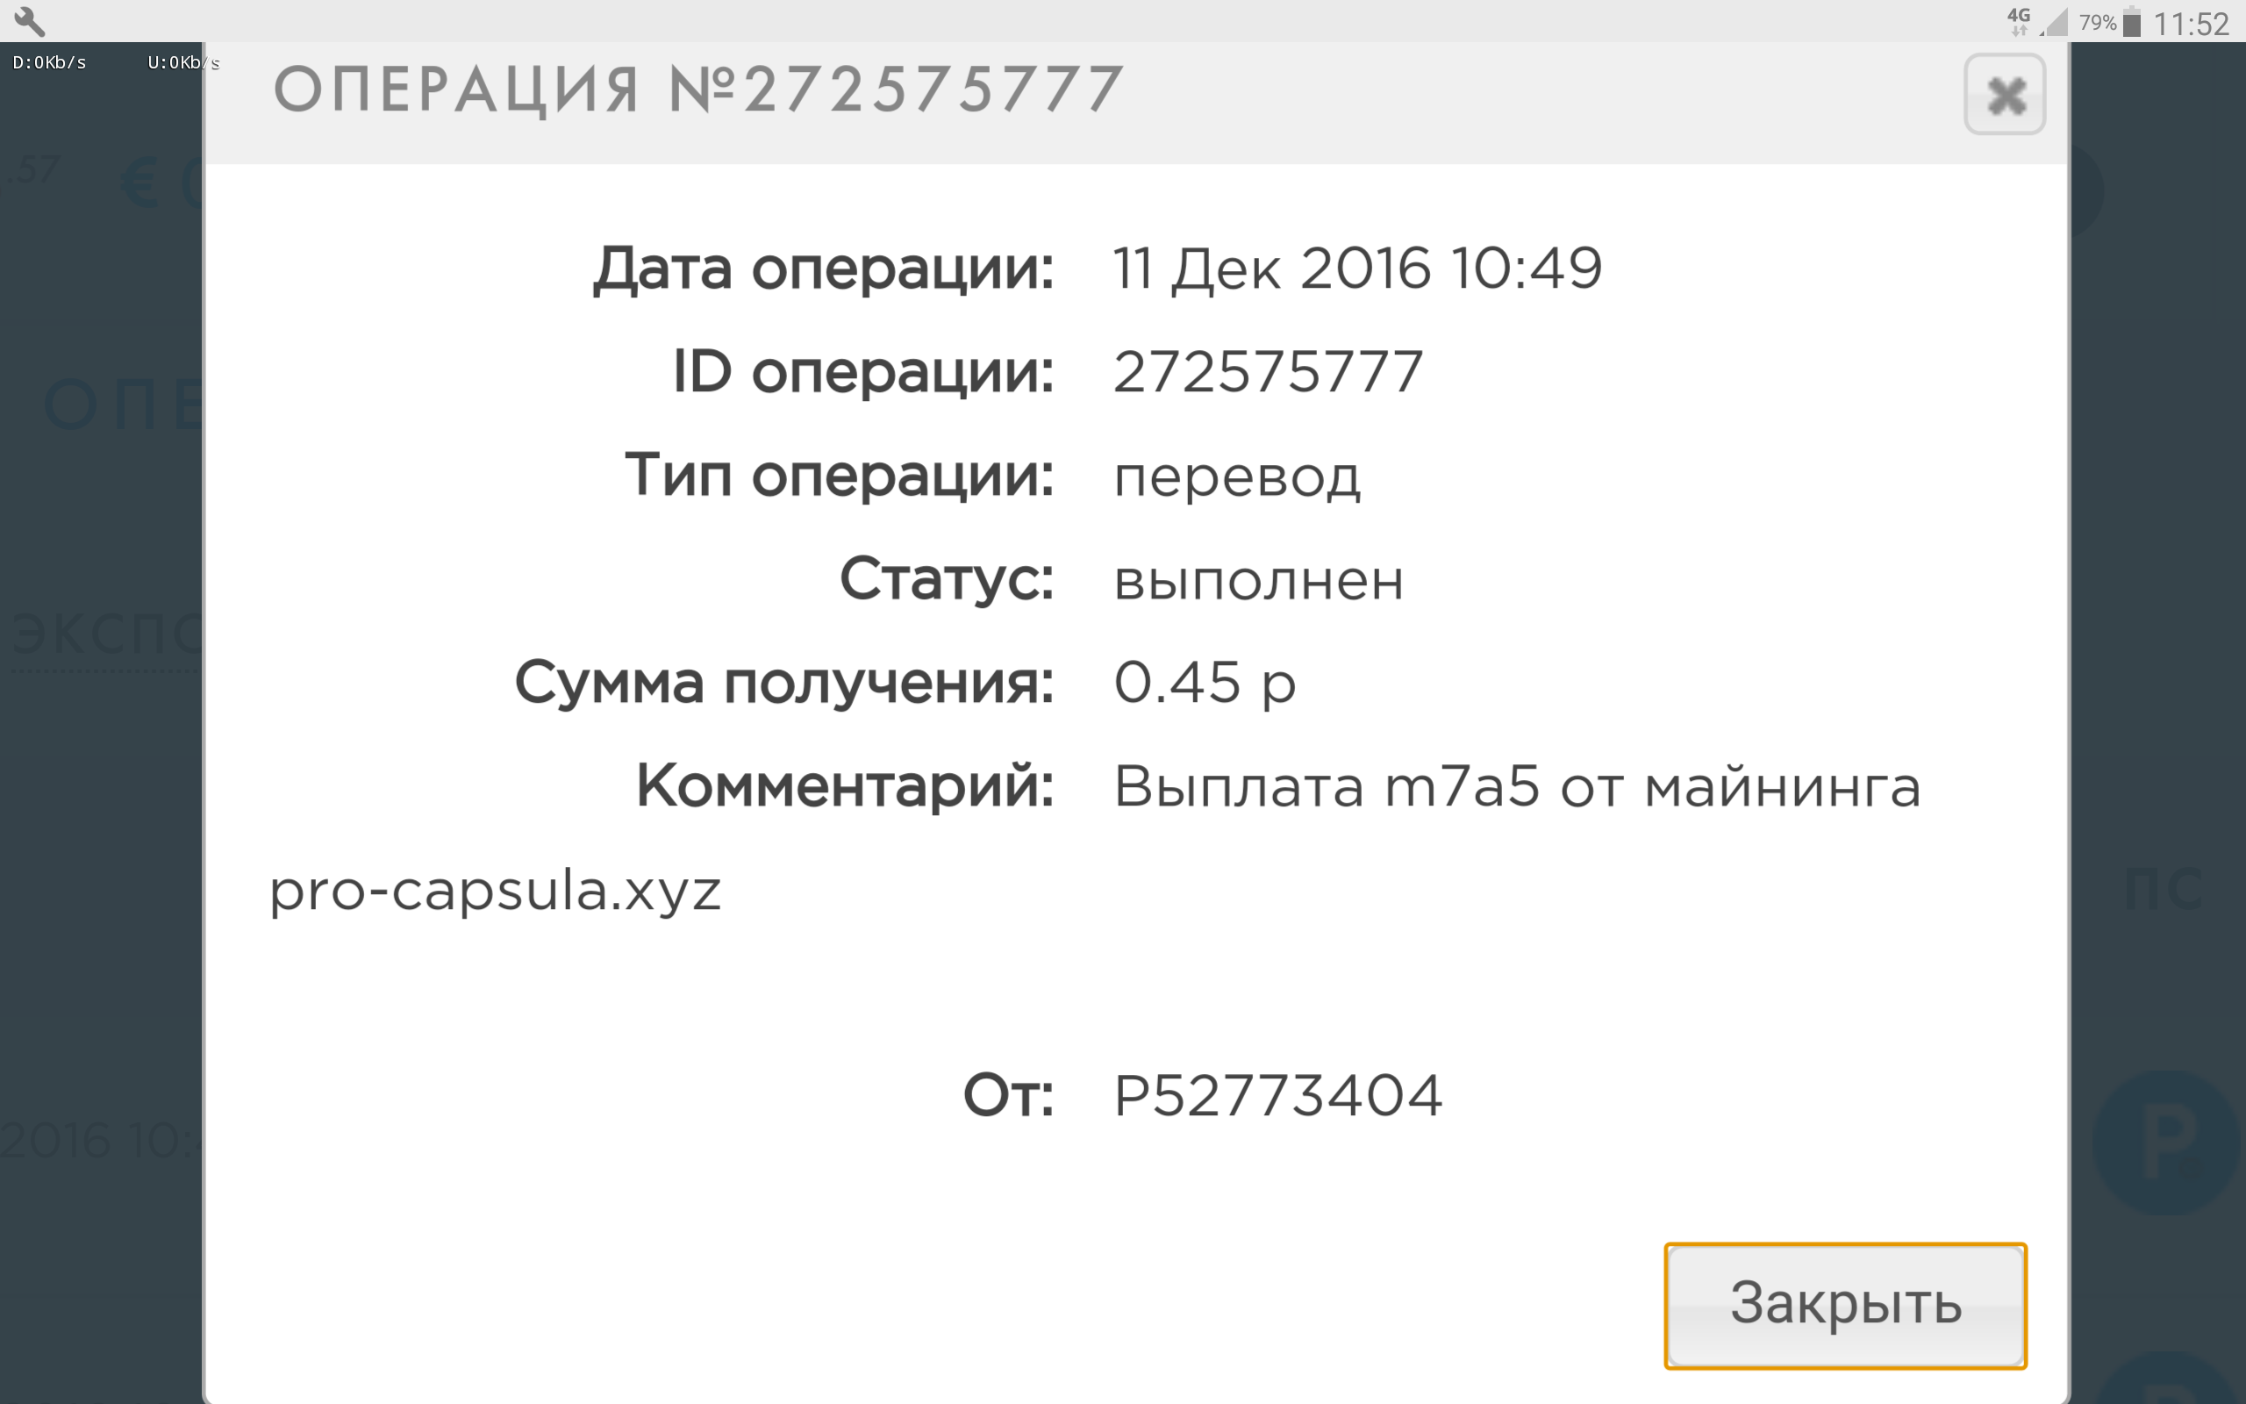Viewport: 2246px width, 1404px height.
Task: Click the received amount 0.45 р
Action: (1204, 684)
